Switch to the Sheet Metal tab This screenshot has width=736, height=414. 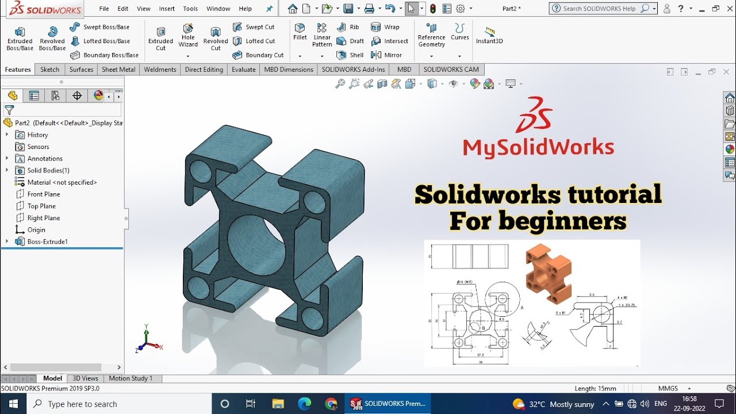[118, 70]
